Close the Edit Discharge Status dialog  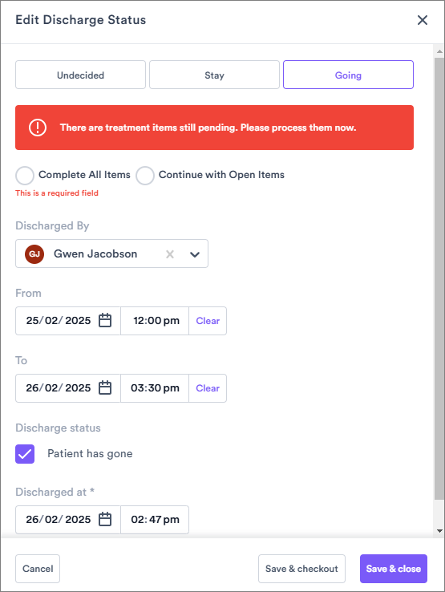pos(423,20)
